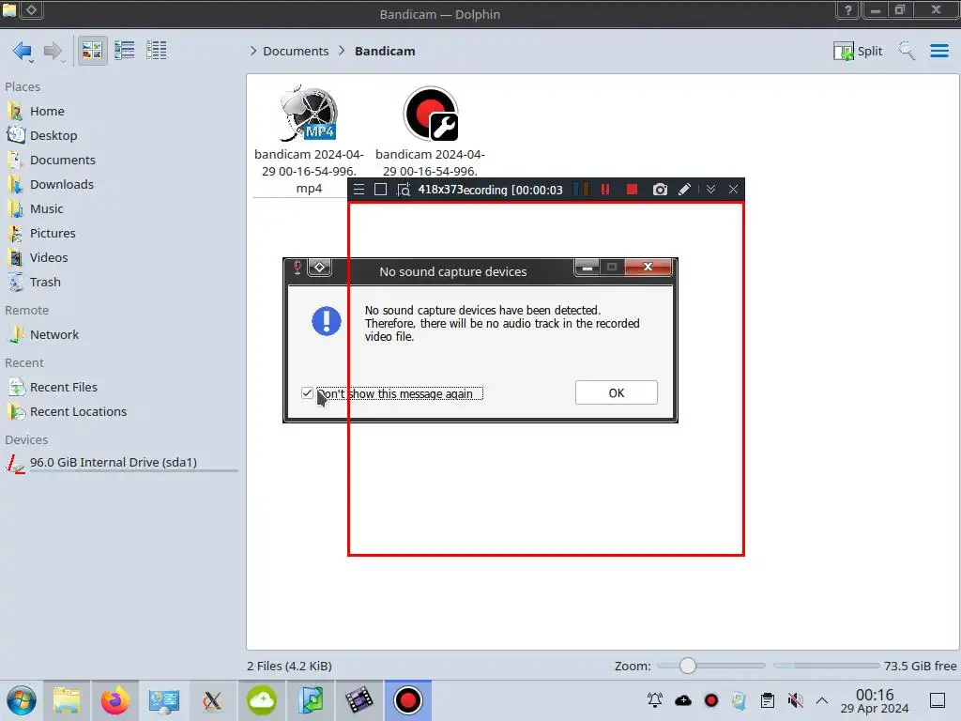The width and height of the screenshot is (961, 721).
Task: Switch to Bandicam taskbar button
Action: point(408,700)
